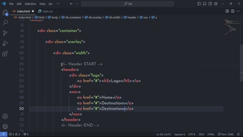The width and height of the screenshot is (243, 137).
Task: Click the Go Live Port 5500 indicator
Action: point(226,134)
